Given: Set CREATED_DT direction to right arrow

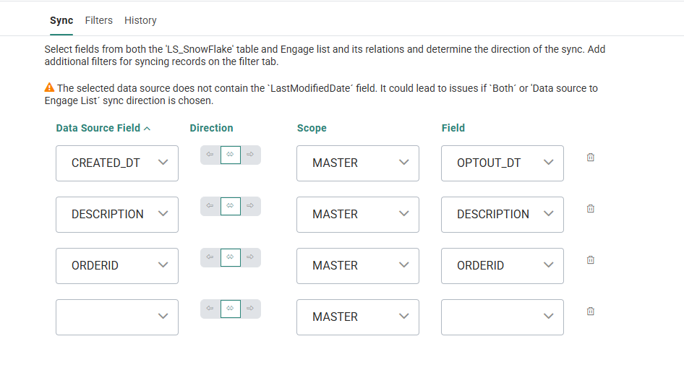Looking at the screenshot, I should (250, 155).
